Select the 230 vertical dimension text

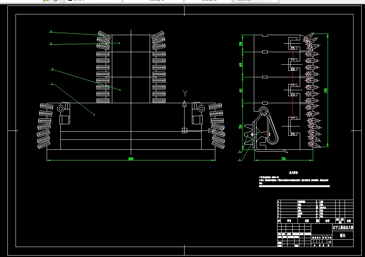point(240,44)
